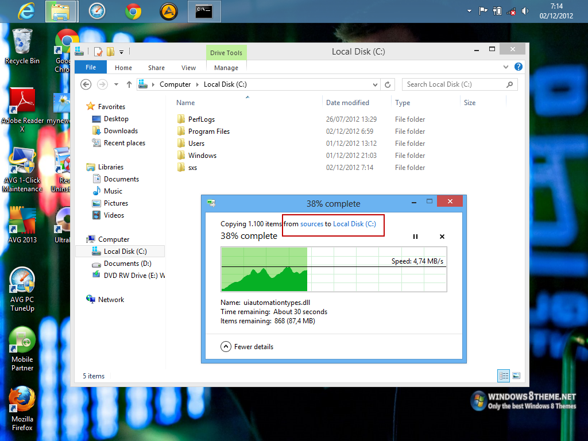Screen dimensions: 588x441
Task: Open Properties from the Quick Access toolbar
Action: click(x=98, y=52)
